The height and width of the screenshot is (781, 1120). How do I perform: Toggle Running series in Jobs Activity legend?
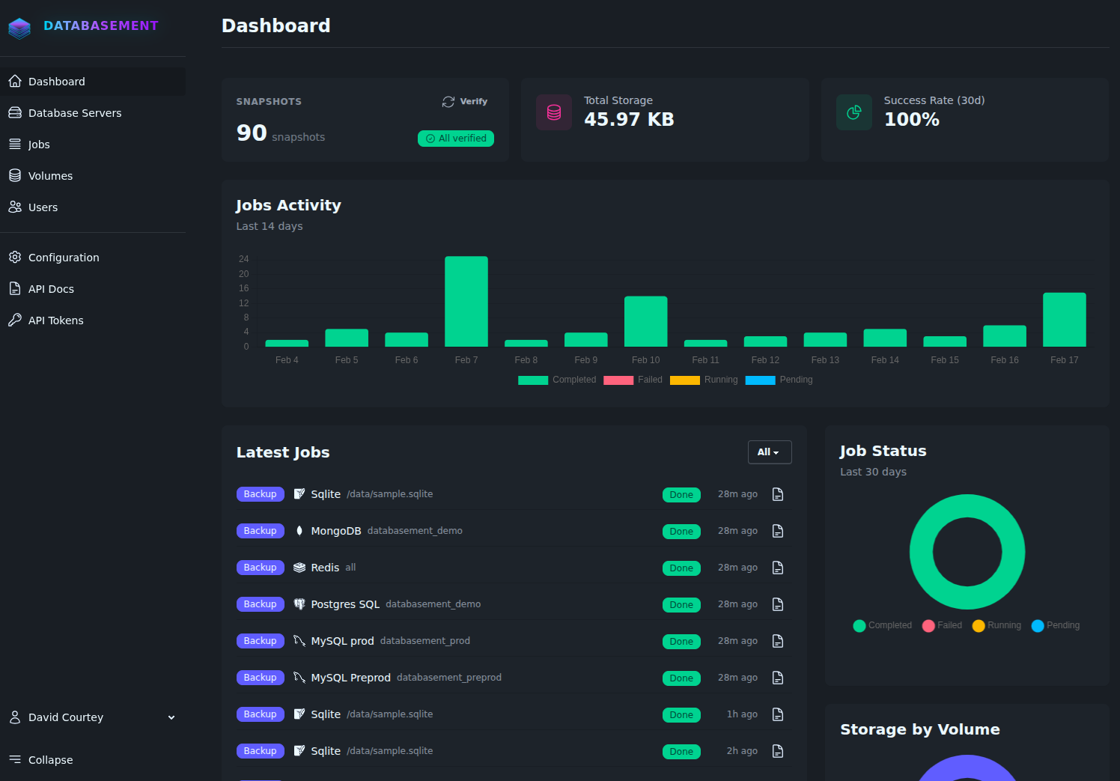click(x=704, y=380)
